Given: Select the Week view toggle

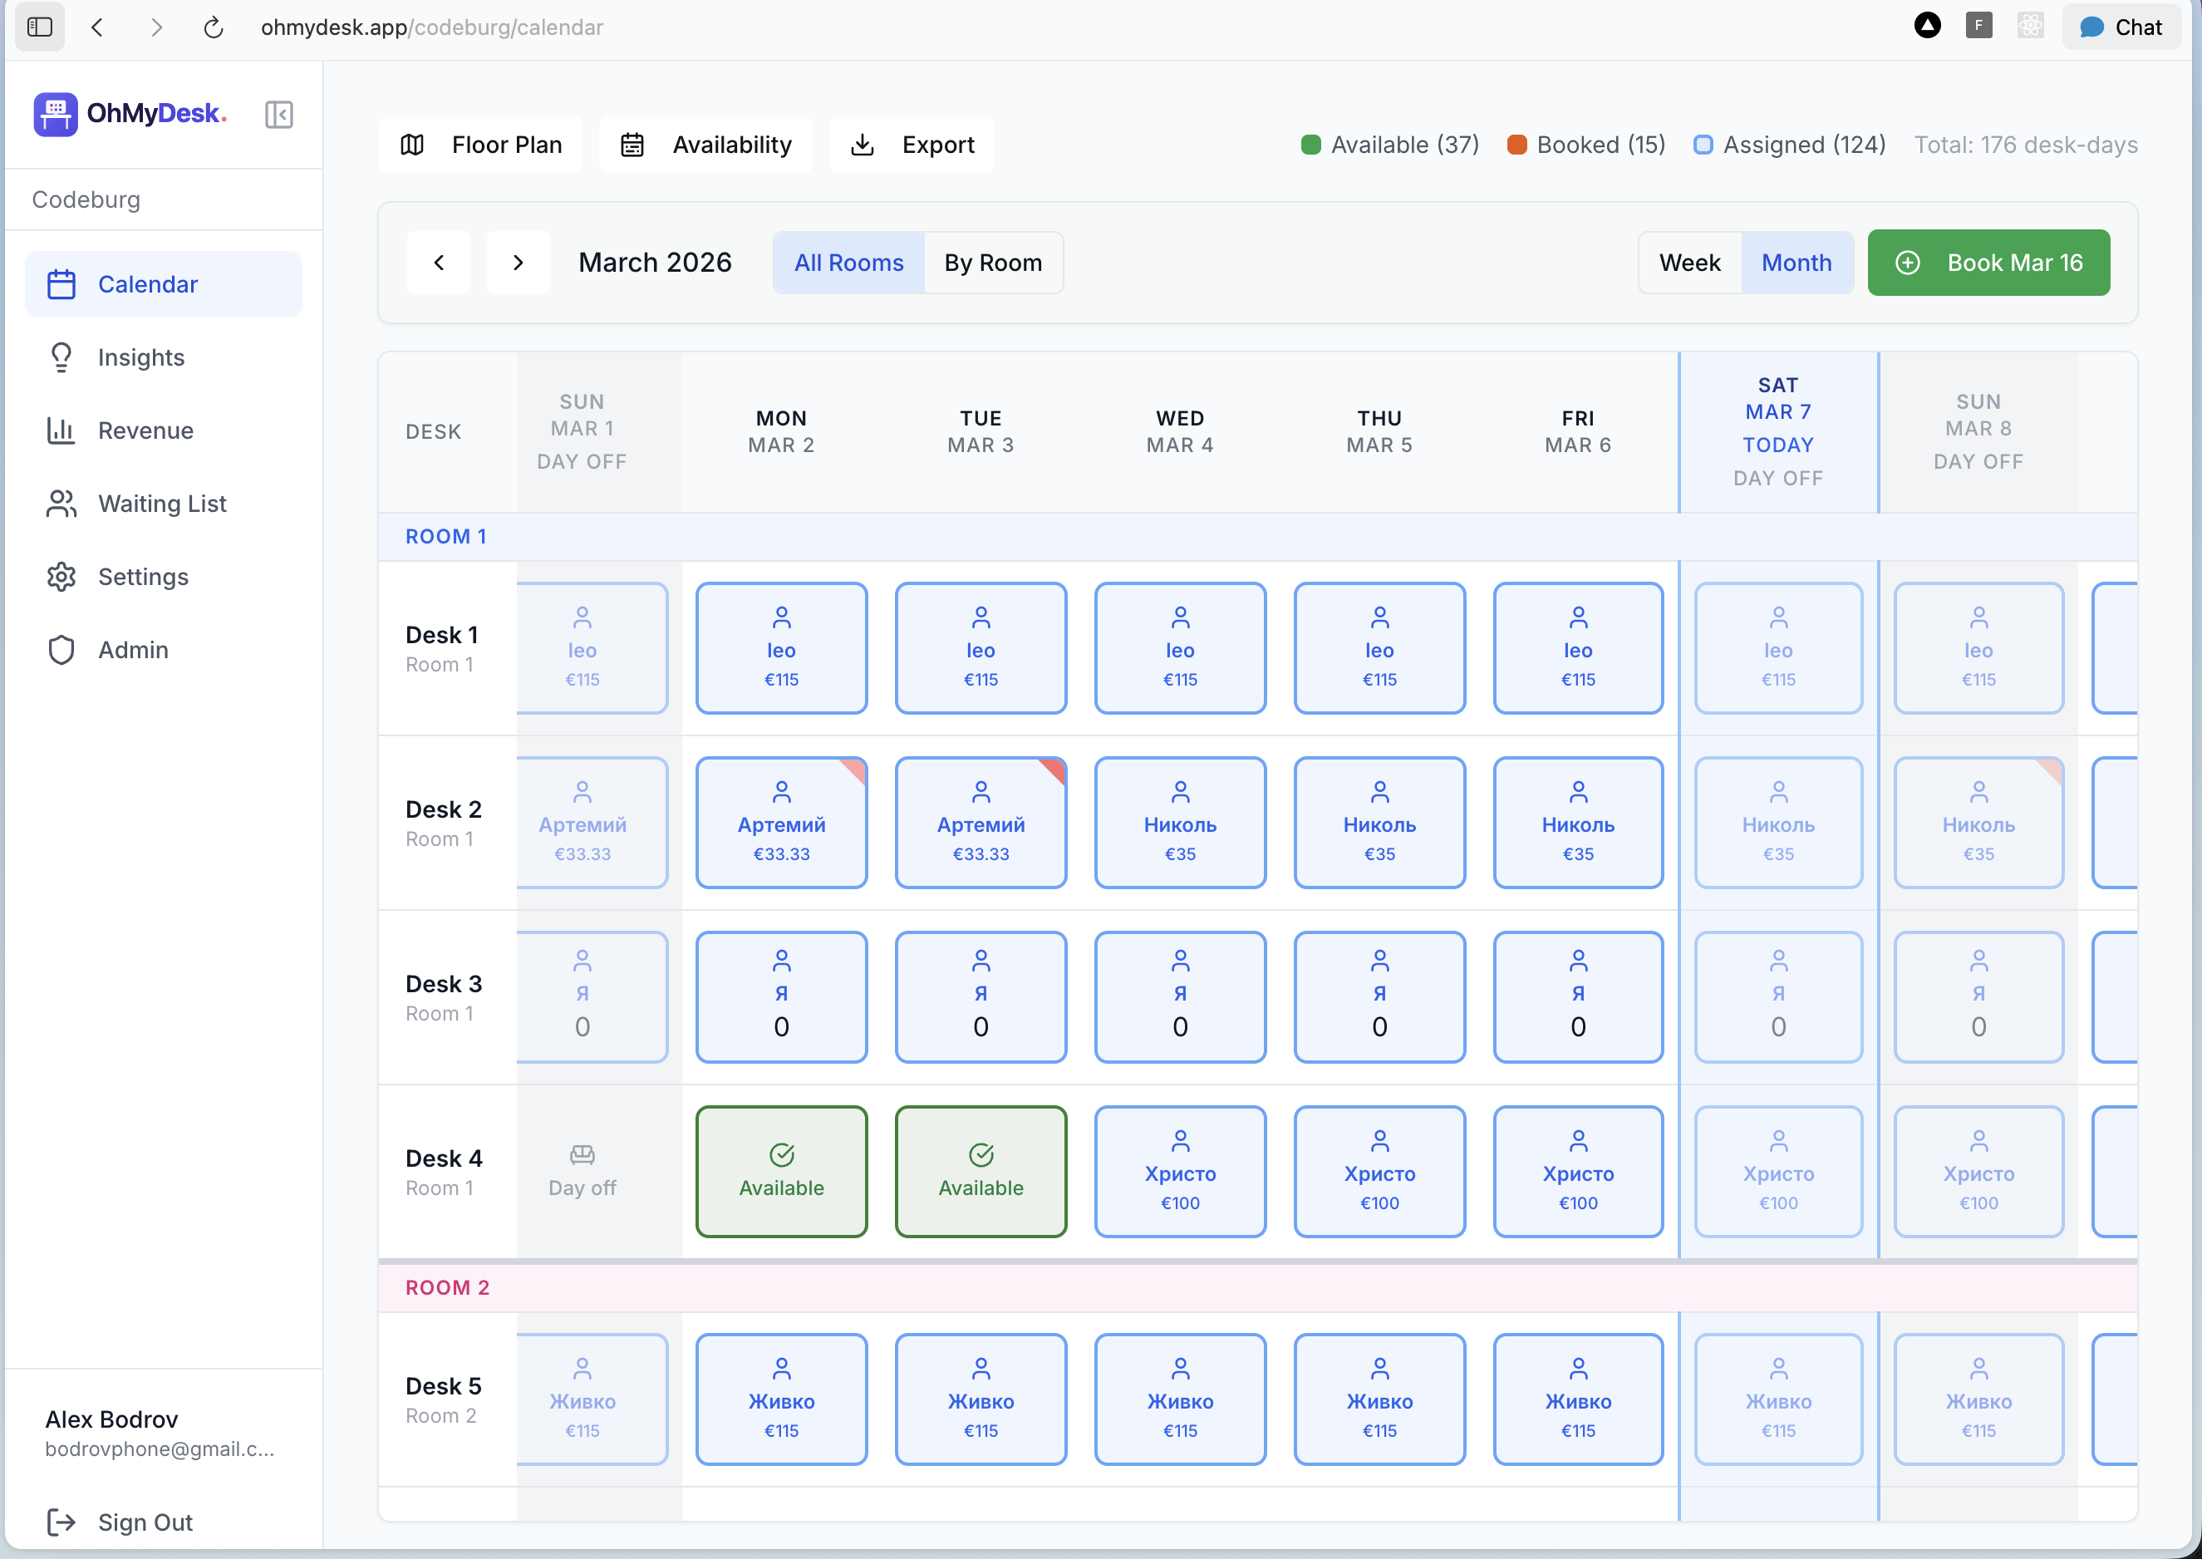Looking at the screenshot, I should pos(1689,262).
